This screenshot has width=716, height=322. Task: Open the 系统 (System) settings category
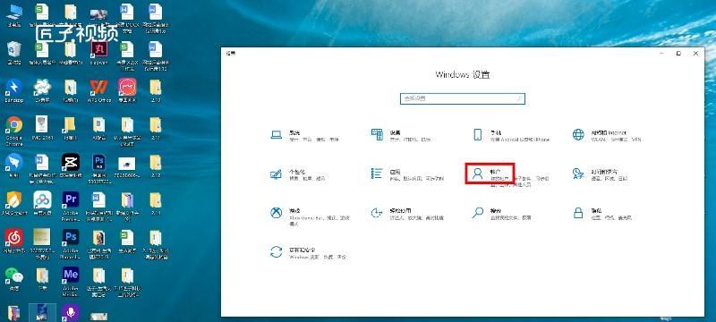304,135
